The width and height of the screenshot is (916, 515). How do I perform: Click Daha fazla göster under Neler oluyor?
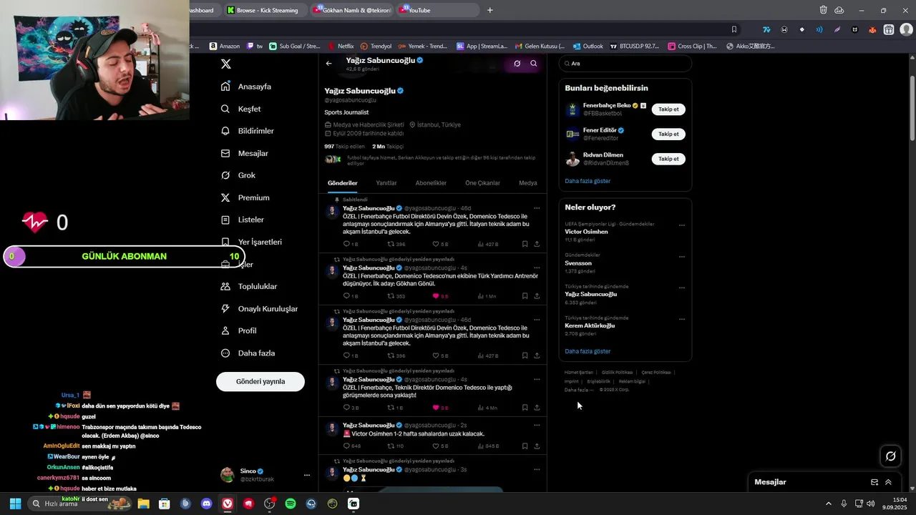(x=588, y=351)
